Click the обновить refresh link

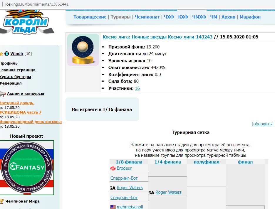coord(262,124)
